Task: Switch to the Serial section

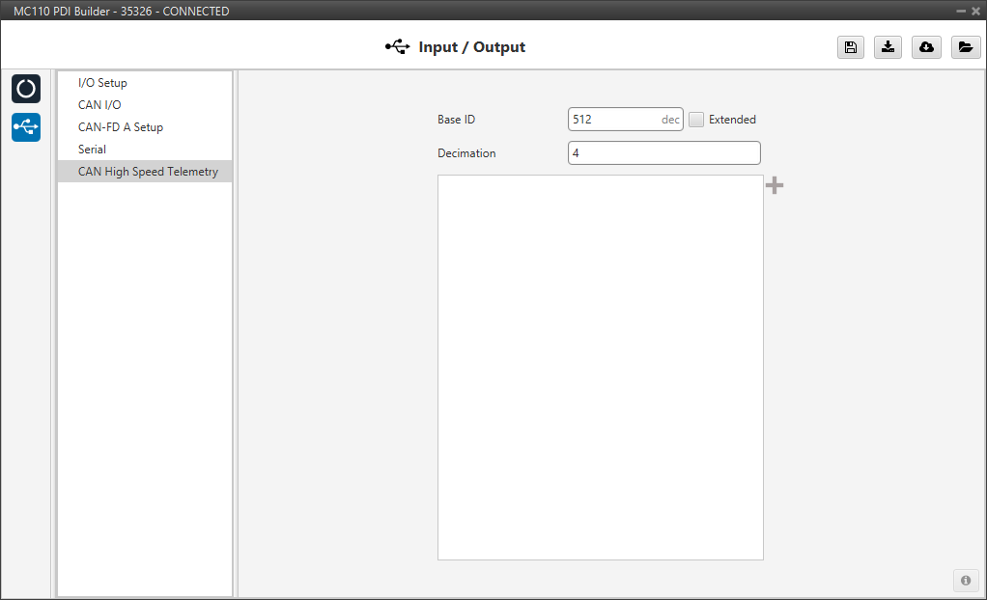Action: click(x=92, y=150)
